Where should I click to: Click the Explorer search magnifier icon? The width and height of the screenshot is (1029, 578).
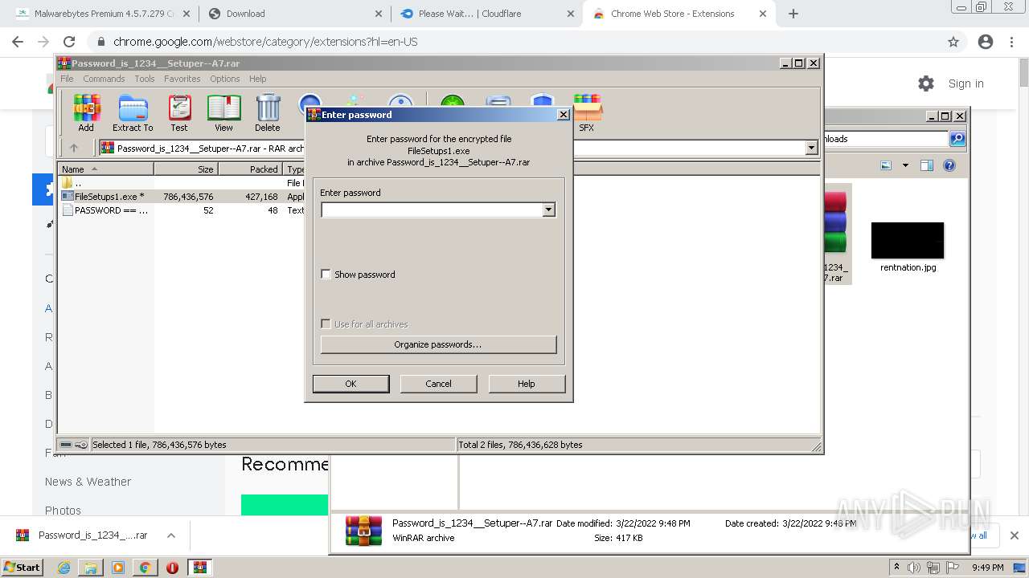957,139
